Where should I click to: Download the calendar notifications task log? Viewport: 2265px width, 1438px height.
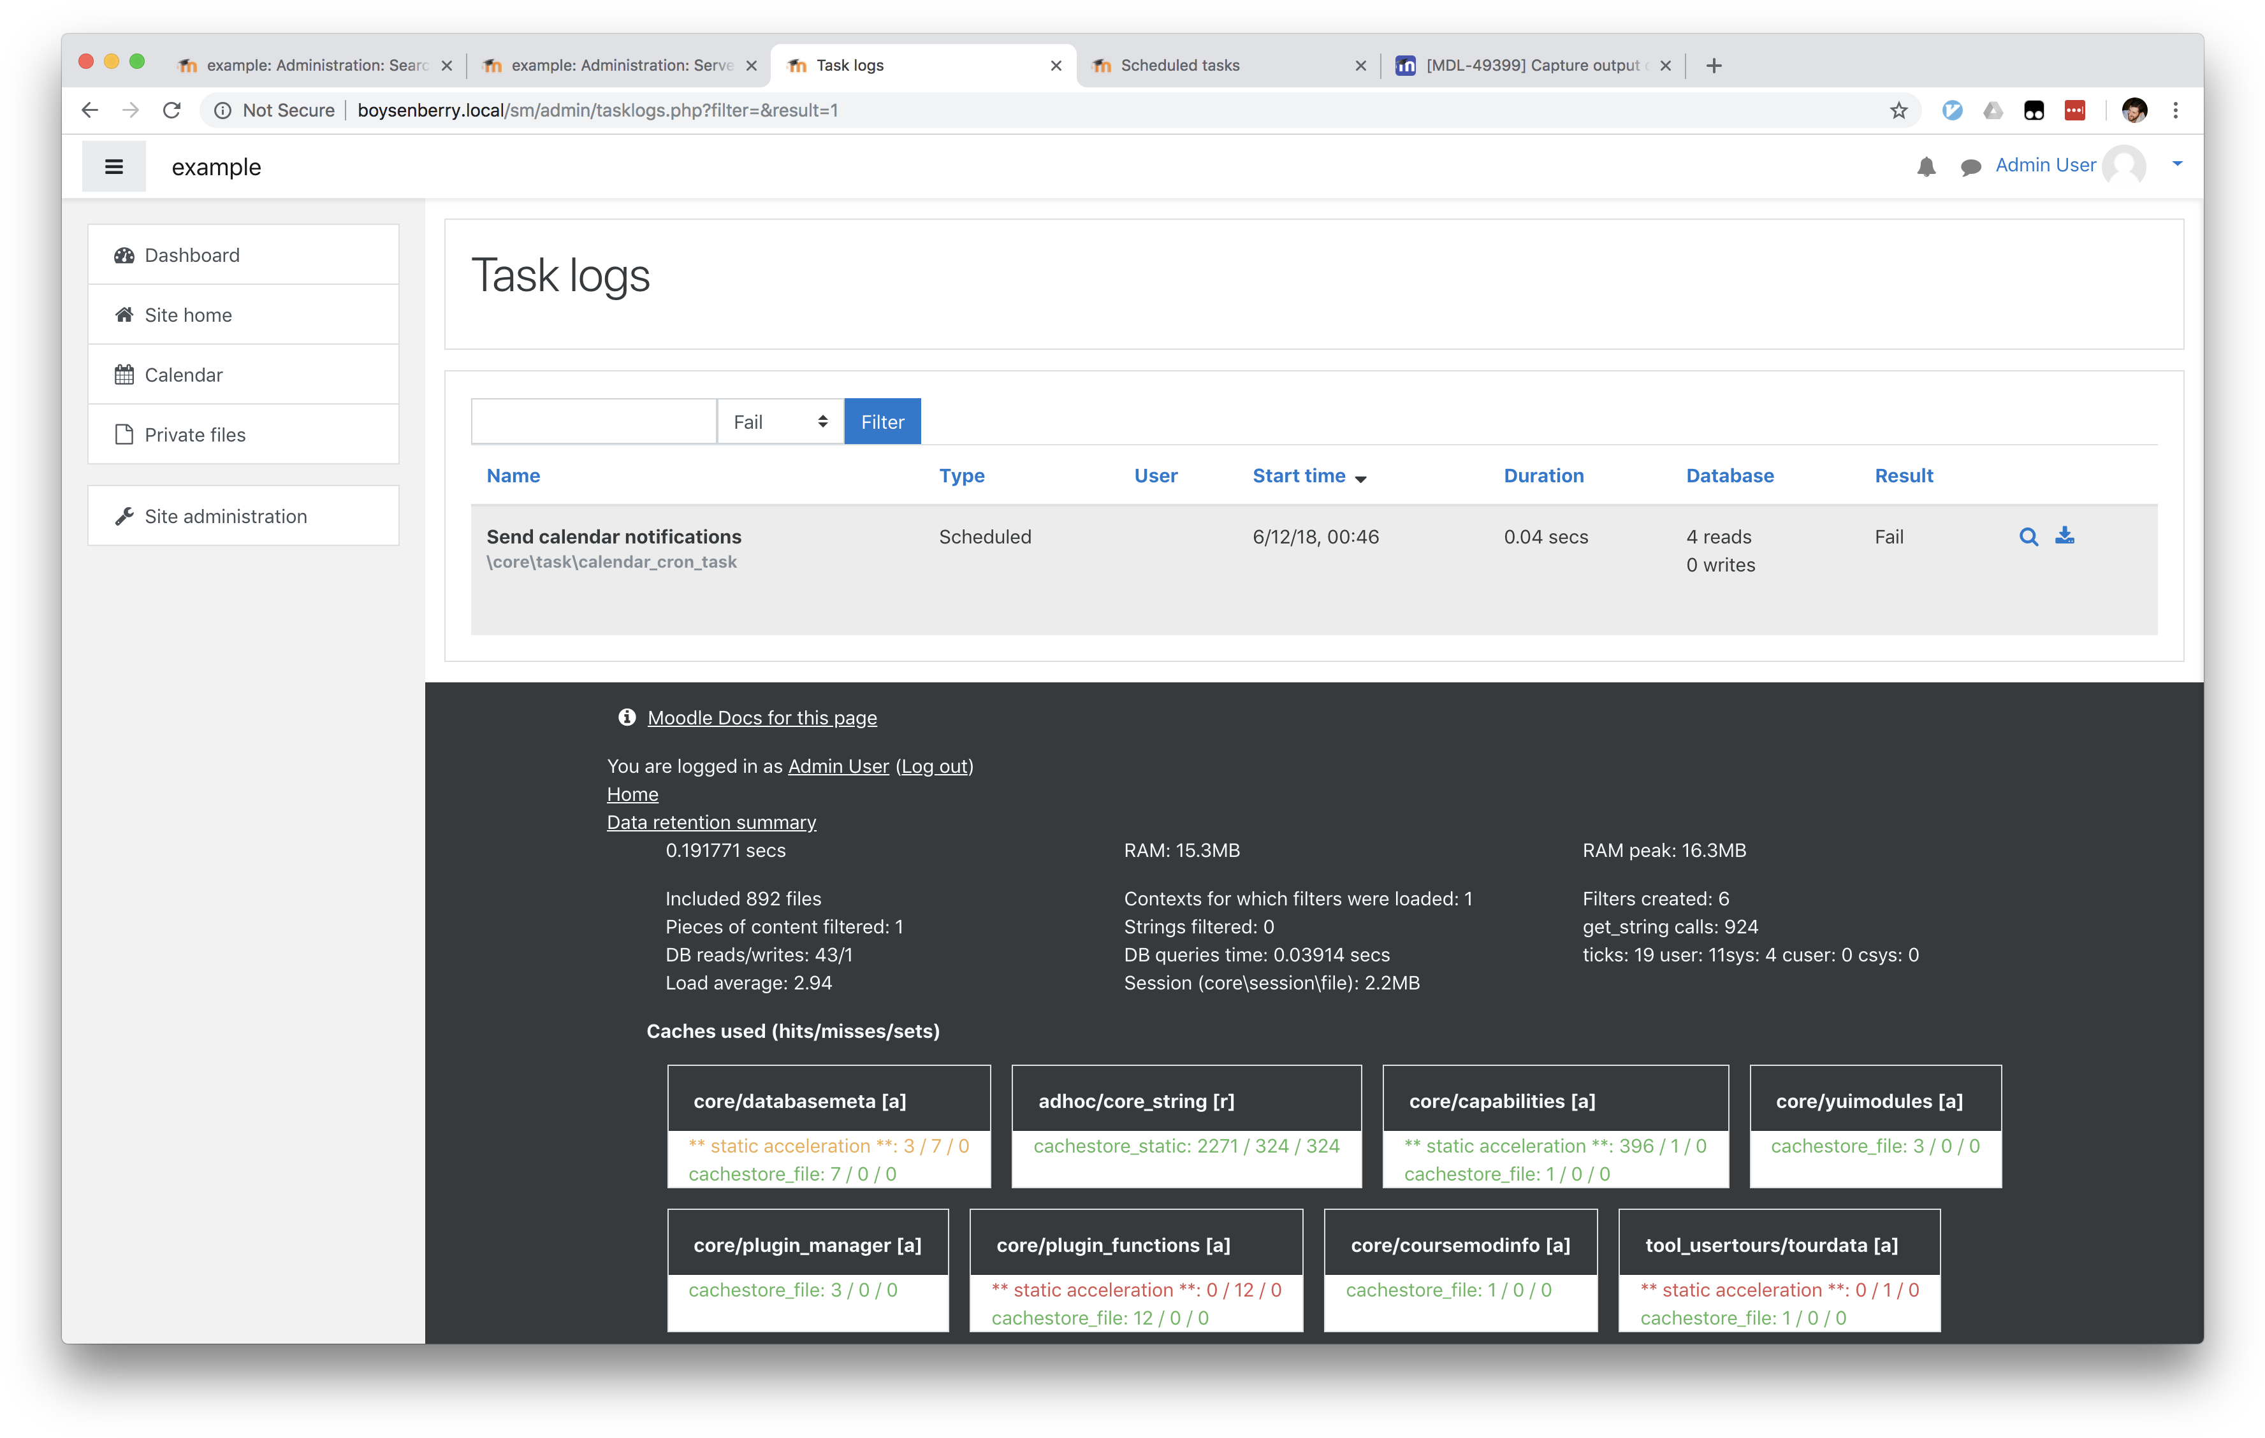pyautogui.click(x=2065, y=536)
